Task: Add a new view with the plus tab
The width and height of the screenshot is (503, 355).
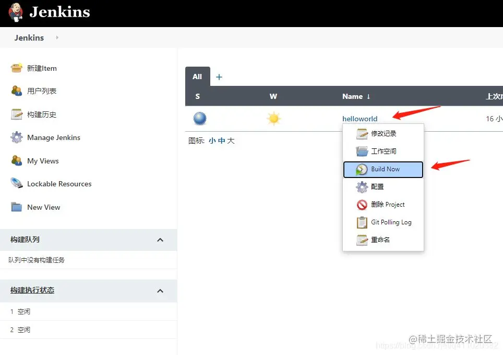Action: [219, 77]
